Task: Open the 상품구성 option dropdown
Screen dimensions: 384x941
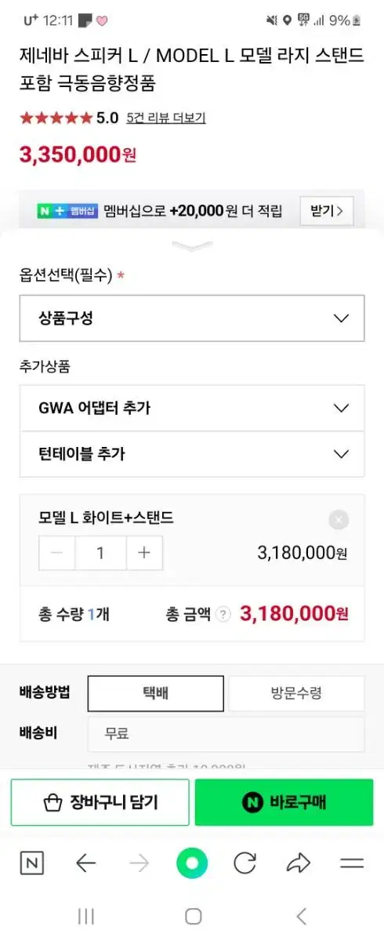Action: [192, 318]
